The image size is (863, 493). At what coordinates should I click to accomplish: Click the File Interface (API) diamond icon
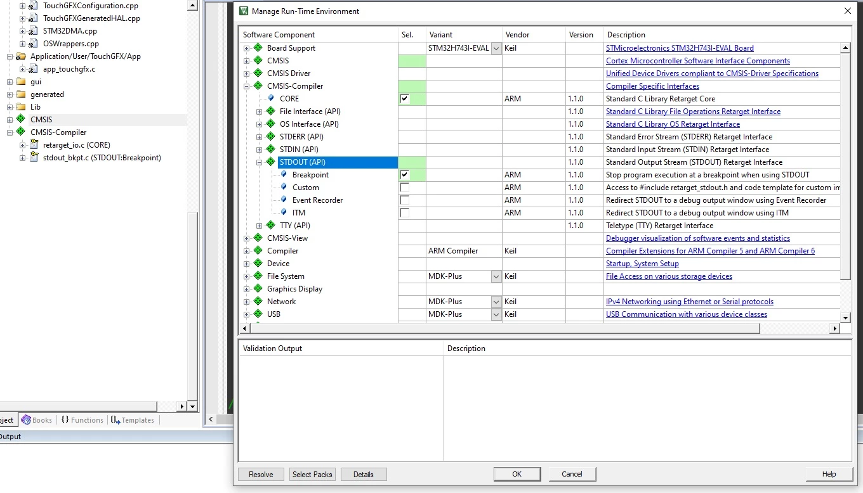(x=270, y=111)
